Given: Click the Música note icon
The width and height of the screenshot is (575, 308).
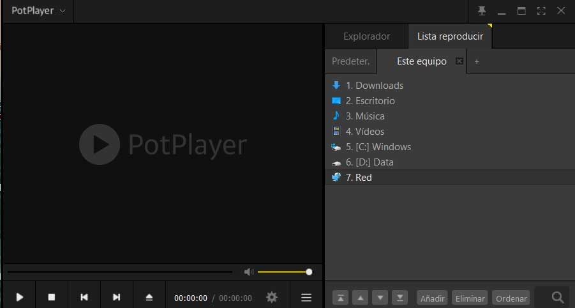Looking at the screenshot, I should coord(336,116).
